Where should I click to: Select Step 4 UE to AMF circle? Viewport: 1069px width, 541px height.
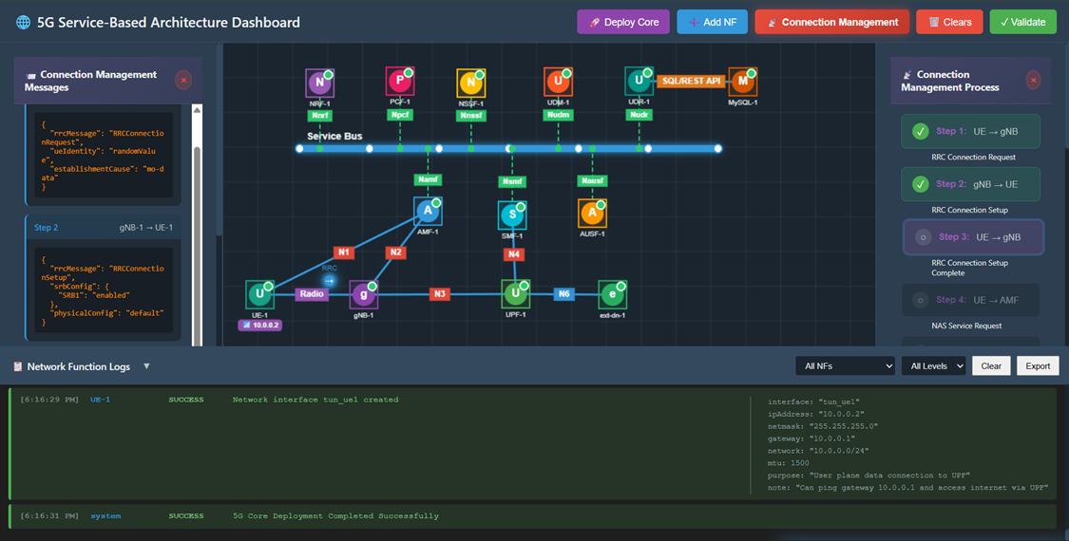click(x=920, y=300)
